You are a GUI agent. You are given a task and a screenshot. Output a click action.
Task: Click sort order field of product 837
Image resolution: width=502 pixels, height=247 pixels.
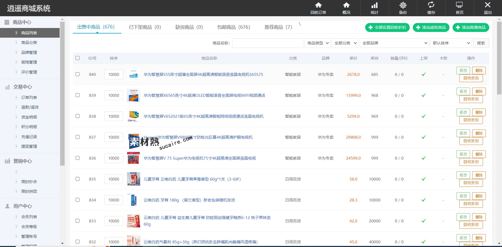(x=114, y=137)
